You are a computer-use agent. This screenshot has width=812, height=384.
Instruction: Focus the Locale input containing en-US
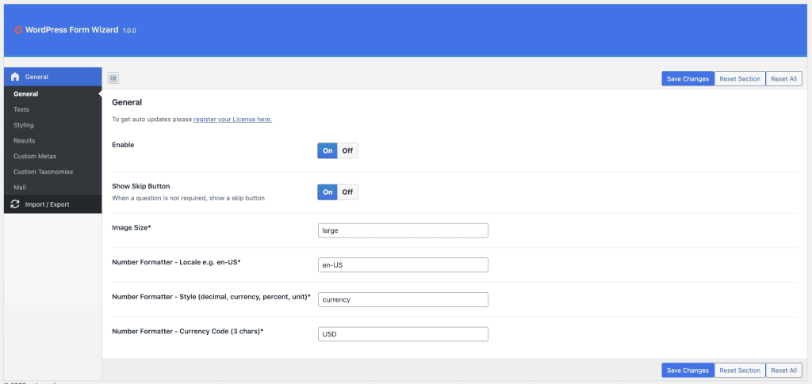click(403, 264)
